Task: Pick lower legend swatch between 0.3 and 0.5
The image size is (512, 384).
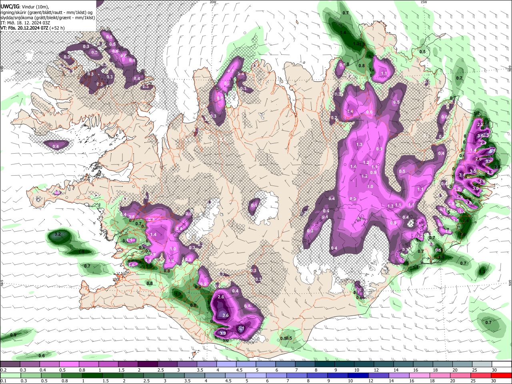Action: 31,376
